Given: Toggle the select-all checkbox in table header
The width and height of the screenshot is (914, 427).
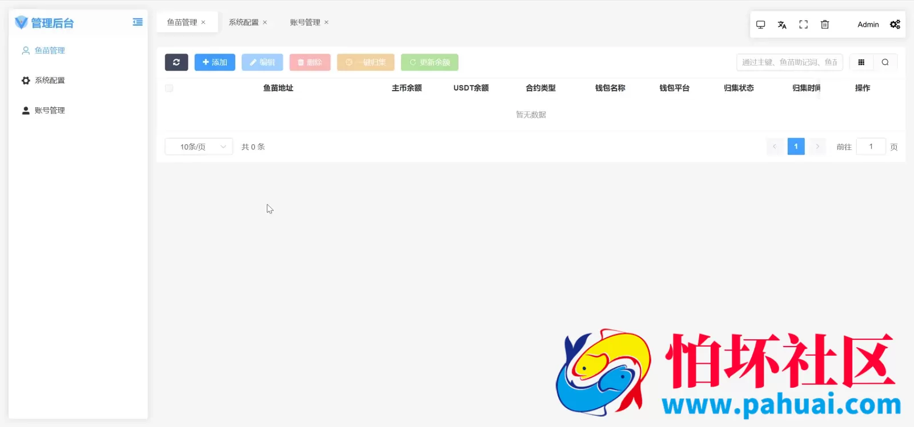Looking at the screenshot, I should [x=169, y=88].
